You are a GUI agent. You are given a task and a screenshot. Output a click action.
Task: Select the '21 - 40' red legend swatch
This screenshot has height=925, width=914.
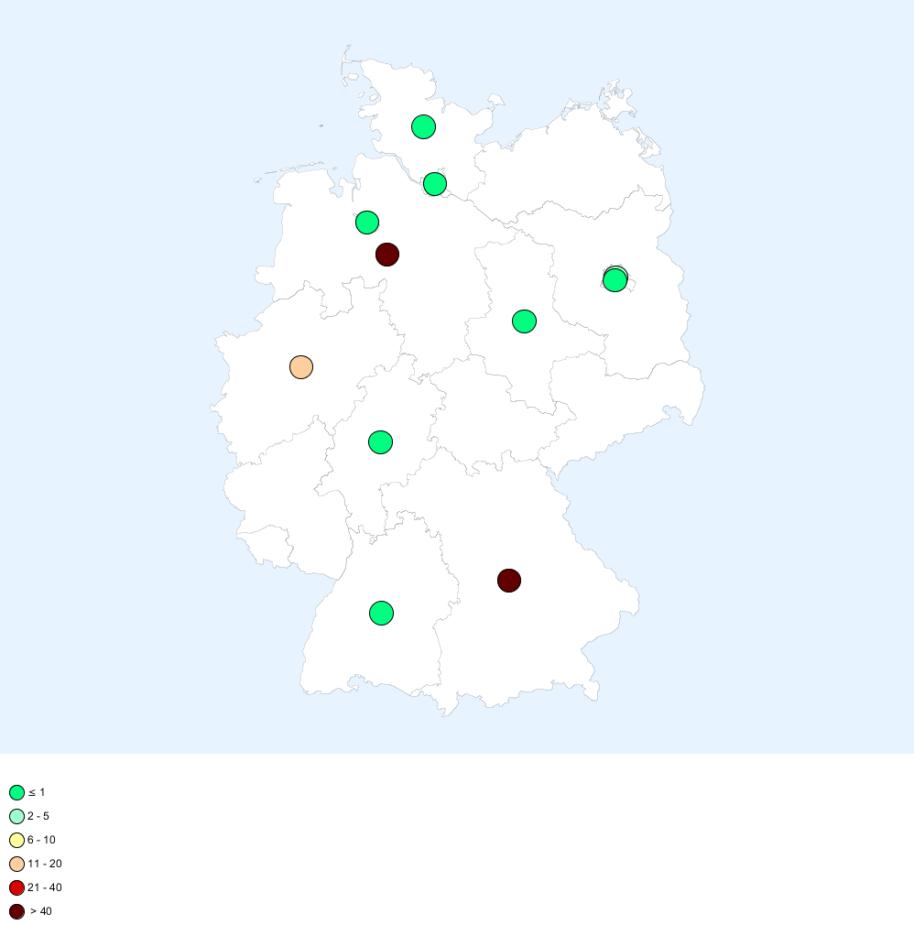coord(16,887)
